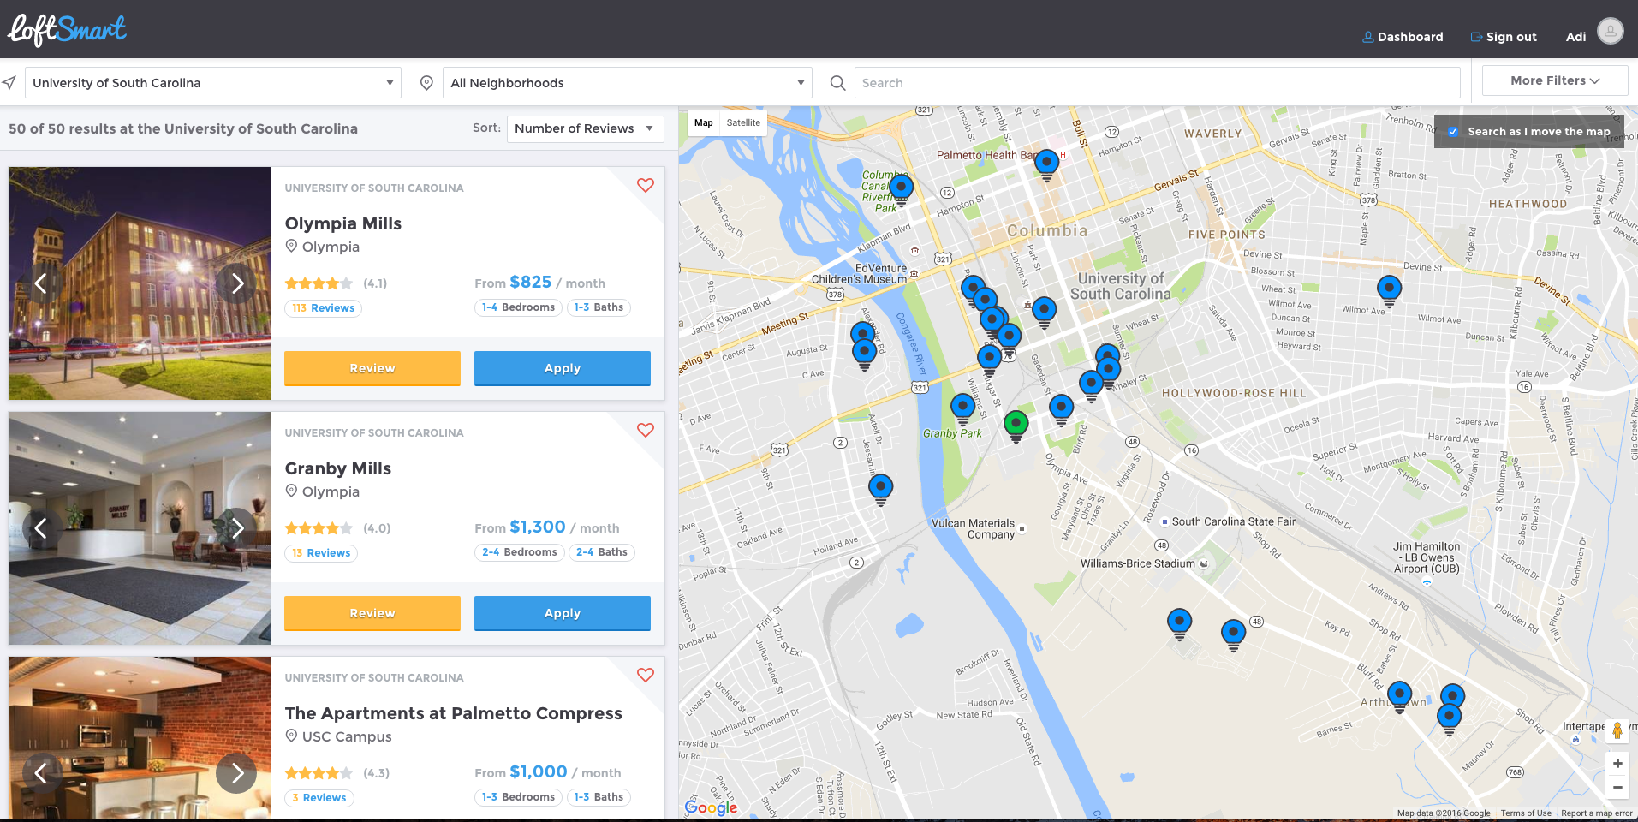Open Google Maps Terms of Use
Image resolution: width=1638 pixels, height=822 pixels.
(x=1526, y=813)
